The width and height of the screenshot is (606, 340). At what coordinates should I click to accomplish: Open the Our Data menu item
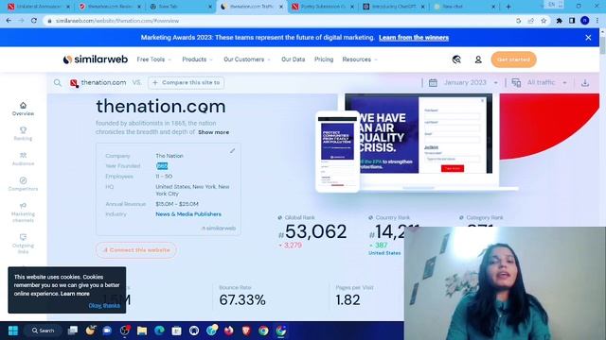pos(293,59)
